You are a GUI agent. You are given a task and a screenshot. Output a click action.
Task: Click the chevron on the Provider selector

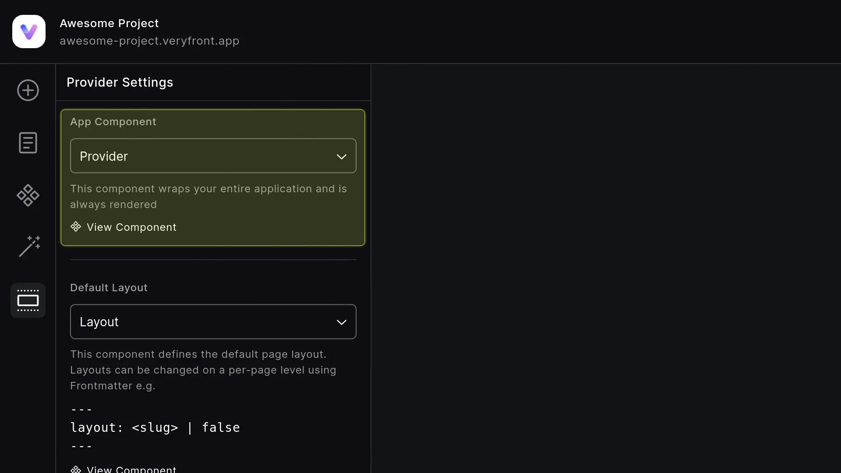click(x=342, y=156)
